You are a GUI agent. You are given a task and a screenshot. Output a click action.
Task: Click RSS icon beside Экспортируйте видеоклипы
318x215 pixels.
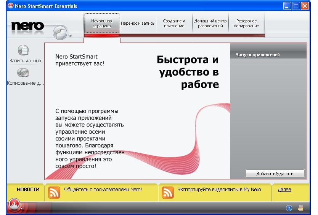click(168, 193)
